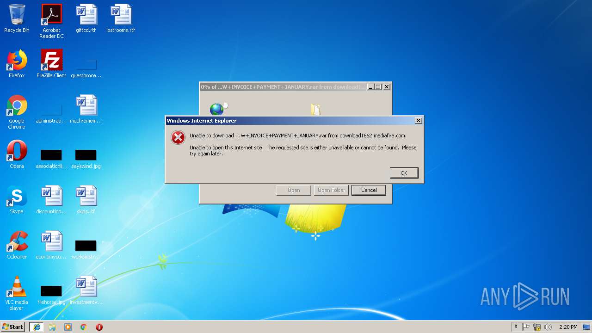The height and width of the screenshot is (333, 592).
Task: Select the muchremem... Word document
Action: pyautogui.click(x=86, y=109)
